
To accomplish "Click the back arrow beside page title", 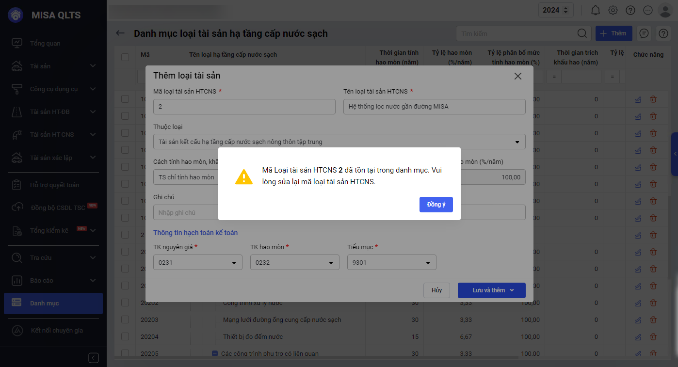I will point(120,33).
